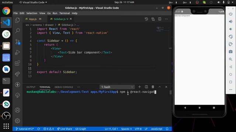
Task: Open timeline history icon in editor toolbar
Action: click(x=146, y=19)
